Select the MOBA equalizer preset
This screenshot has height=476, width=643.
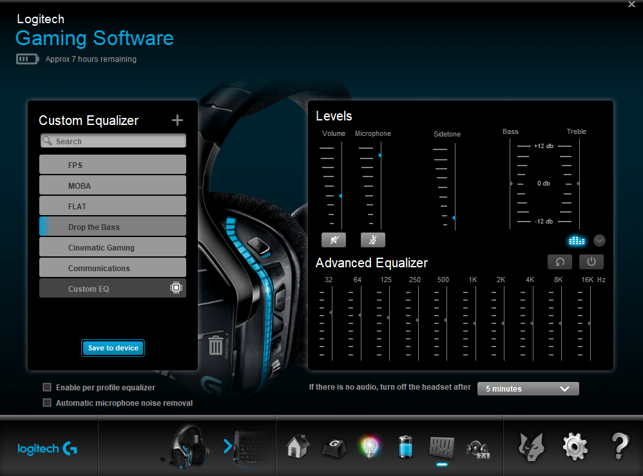(113, 186)
